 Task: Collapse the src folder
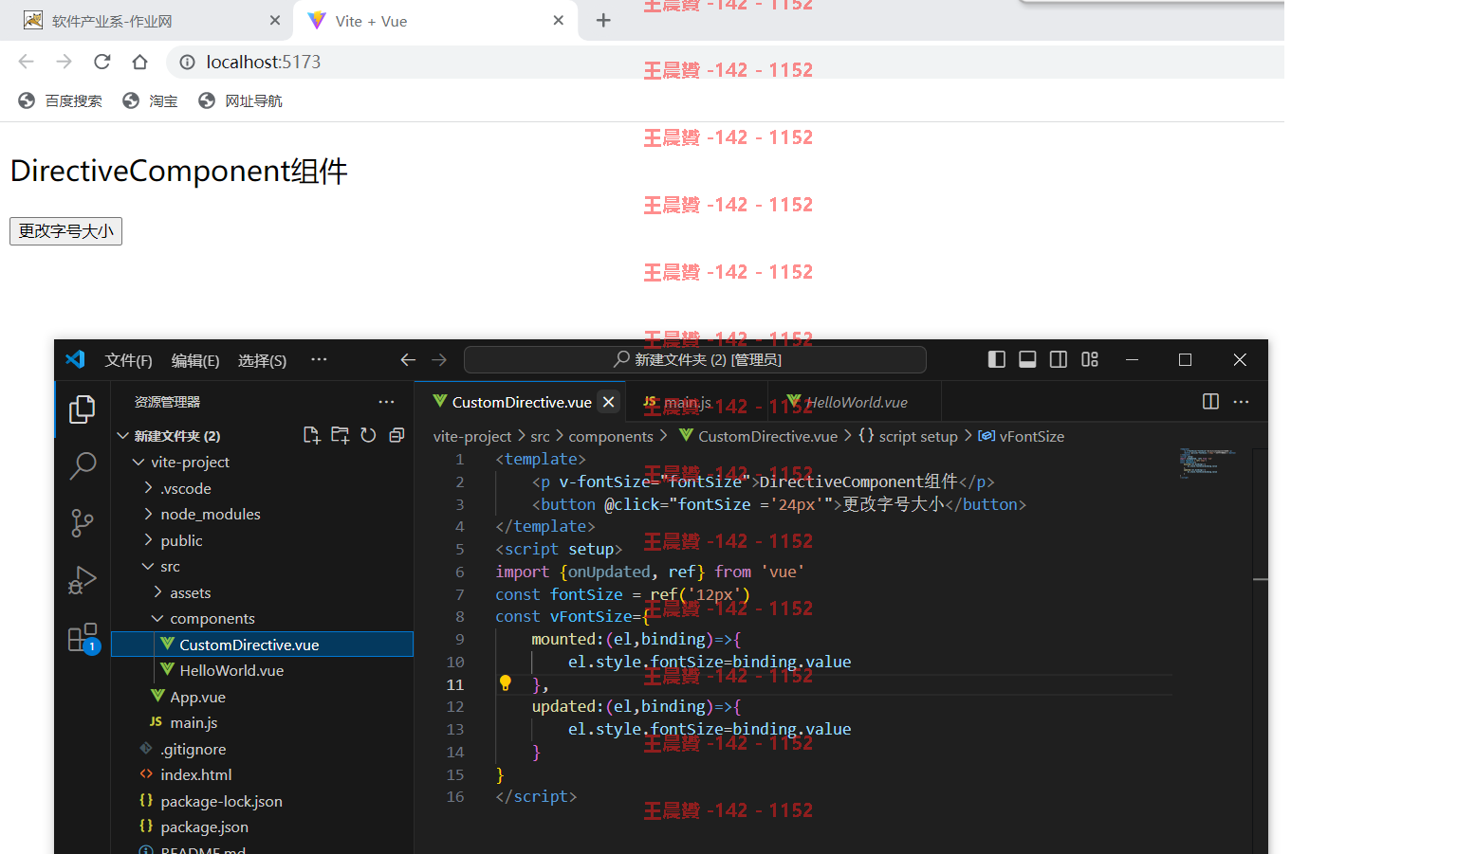click(x=148, y=566)
